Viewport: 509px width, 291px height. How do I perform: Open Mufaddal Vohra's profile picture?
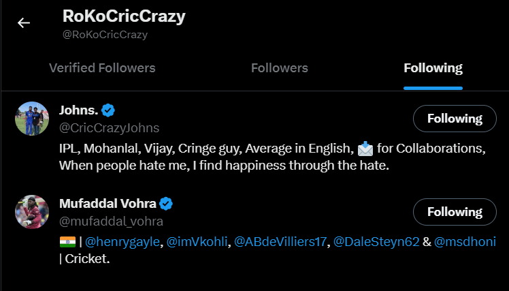[x=31, y=212]
